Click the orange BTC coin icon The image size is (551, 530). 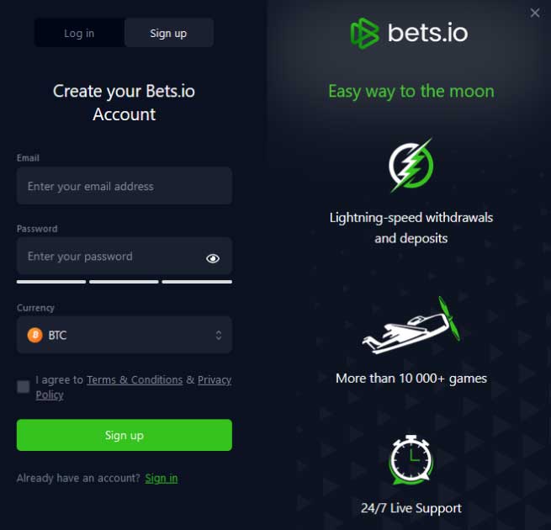click(35, 335)
